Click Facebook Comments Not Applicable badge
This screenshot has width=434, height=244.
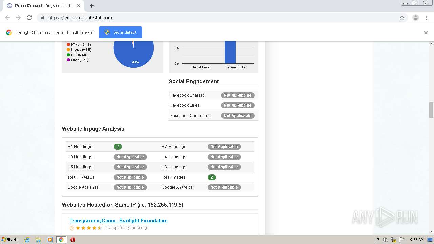238,116
